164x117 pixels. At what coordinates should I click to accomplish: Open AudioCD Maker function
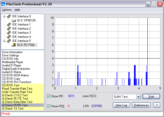[x=12, y=72]
